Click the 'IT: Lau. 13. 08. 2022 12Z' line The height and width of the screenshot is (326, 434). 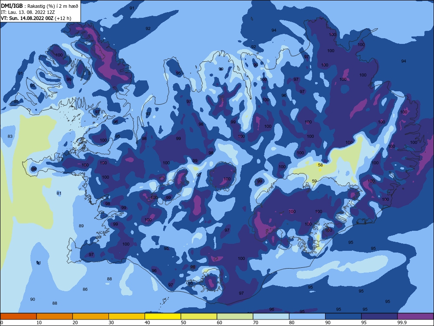click(x=28, y=12)
